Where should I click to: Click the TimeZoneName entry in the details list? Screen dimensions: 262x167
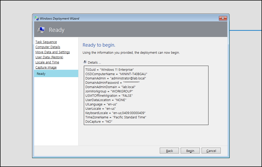point(116,117)
